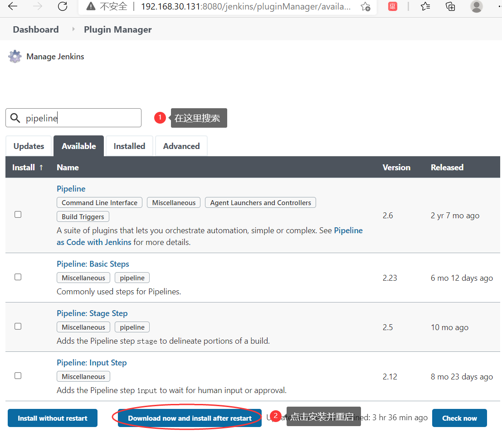Expand the breadcrumb arrow after Dashboard

tap(73, 29)
